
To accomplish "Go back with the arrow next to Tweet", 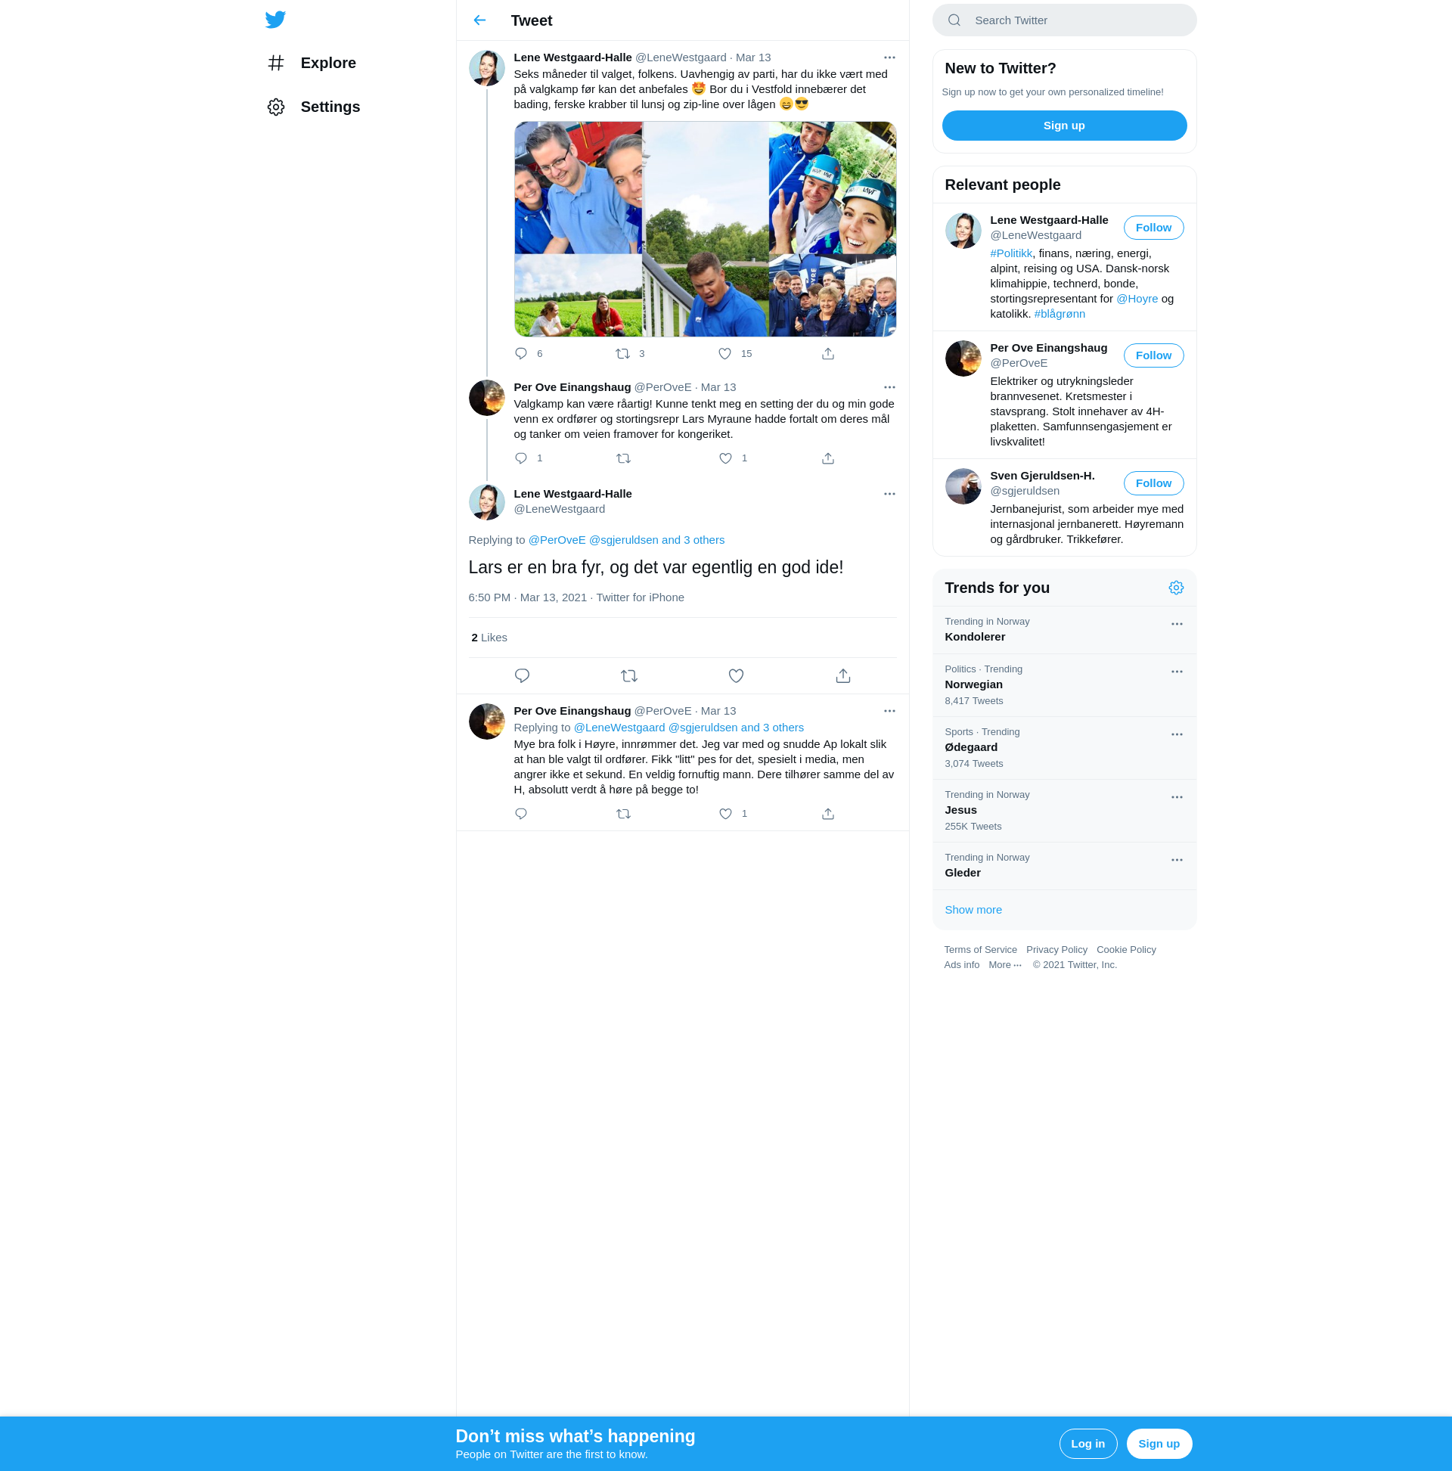I will coord(479,20).
